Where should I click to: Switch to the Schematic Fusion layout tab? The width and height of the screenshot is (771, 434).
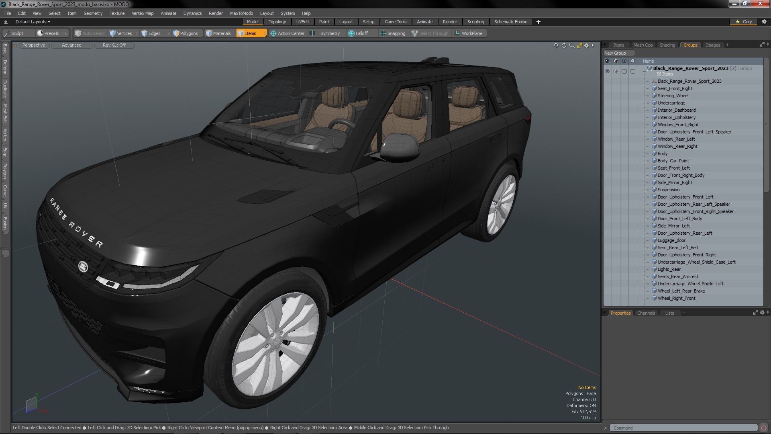coord(510,22)
